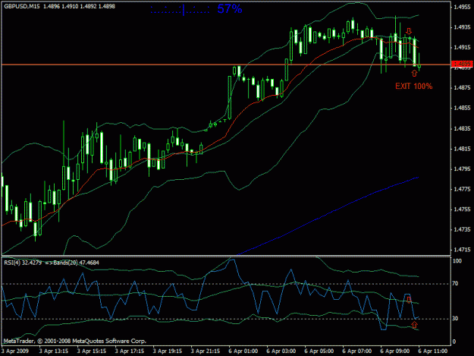Click the 3 Apr 19:15 time label
This screenshot has height=356, width=474.
(x=167, y=351)
